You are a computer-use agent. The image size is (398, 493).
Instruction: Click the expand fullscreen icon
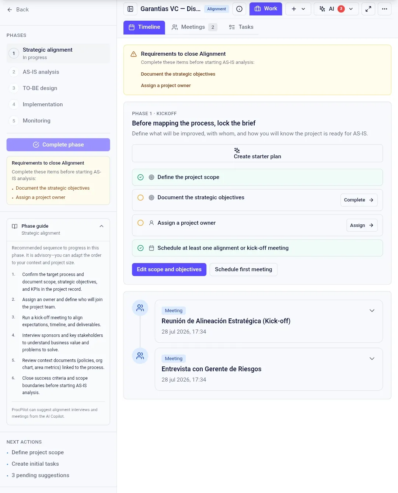click(x=369, y=9)
